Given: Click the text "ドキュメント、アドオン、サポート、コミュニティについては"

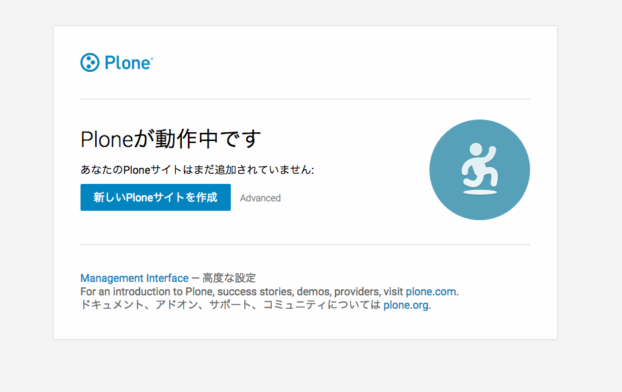Looking at the screenshot, I should pyautogui.click(x=230, y=305).
